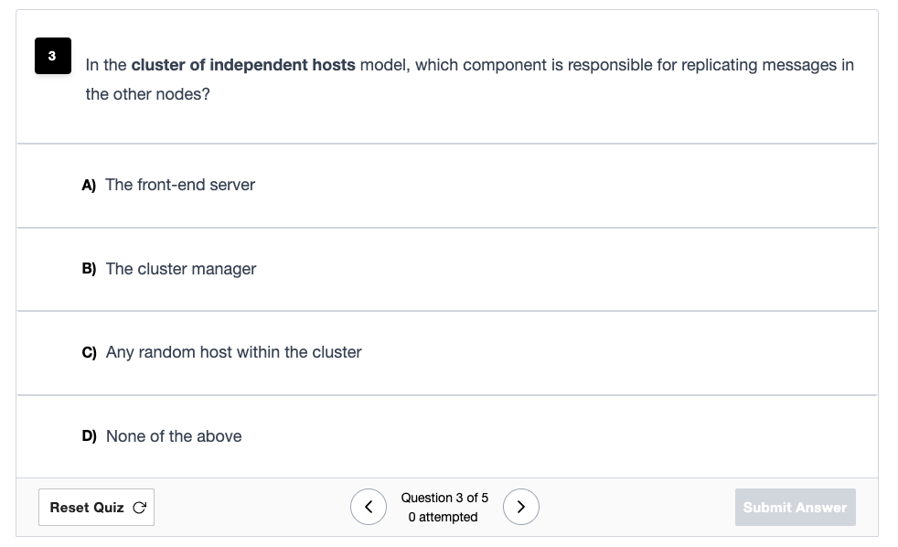Go back with the previous question arrow
The height and width of the screenshot is (547, 898).
point(369,507)
